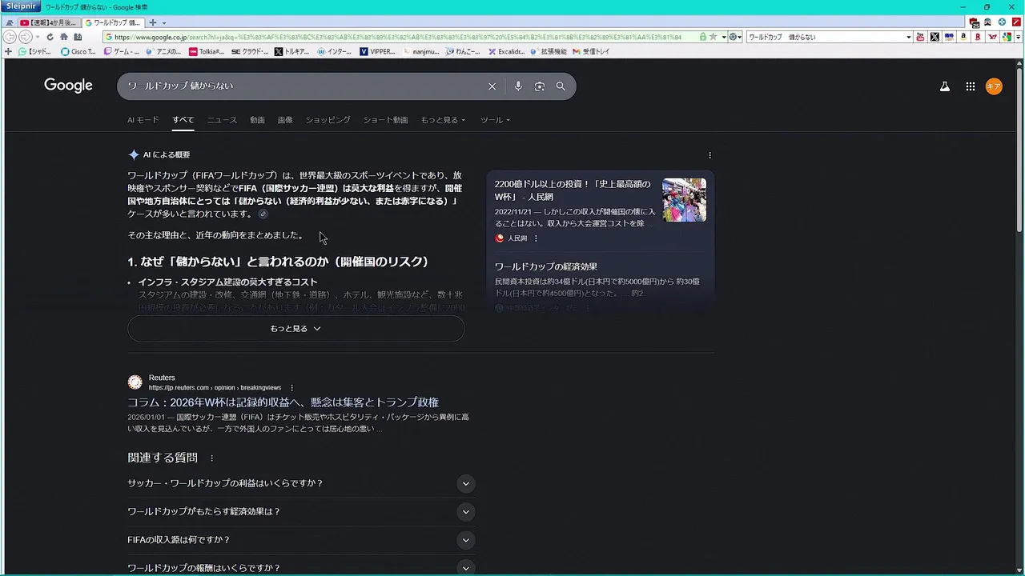This screenshot has height=576, width=1025.
Task: Open the orange Google account avatar
Action: tap(994, 86)
